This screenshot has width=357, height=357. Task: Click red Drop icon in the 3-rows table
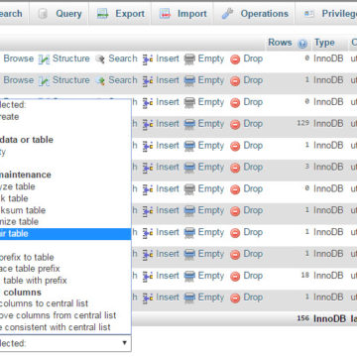pyautogui.click(x=235, y=168)
